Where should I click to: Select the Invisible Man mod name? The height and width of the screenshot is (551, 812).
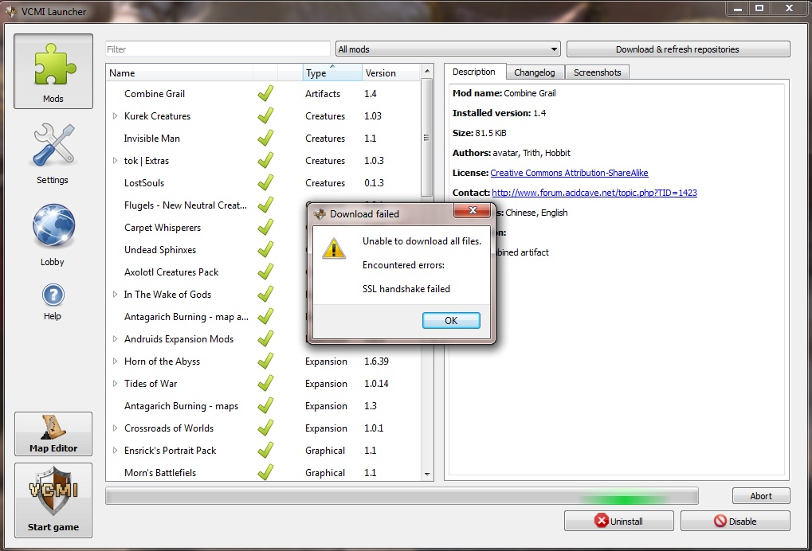[151, 138]
